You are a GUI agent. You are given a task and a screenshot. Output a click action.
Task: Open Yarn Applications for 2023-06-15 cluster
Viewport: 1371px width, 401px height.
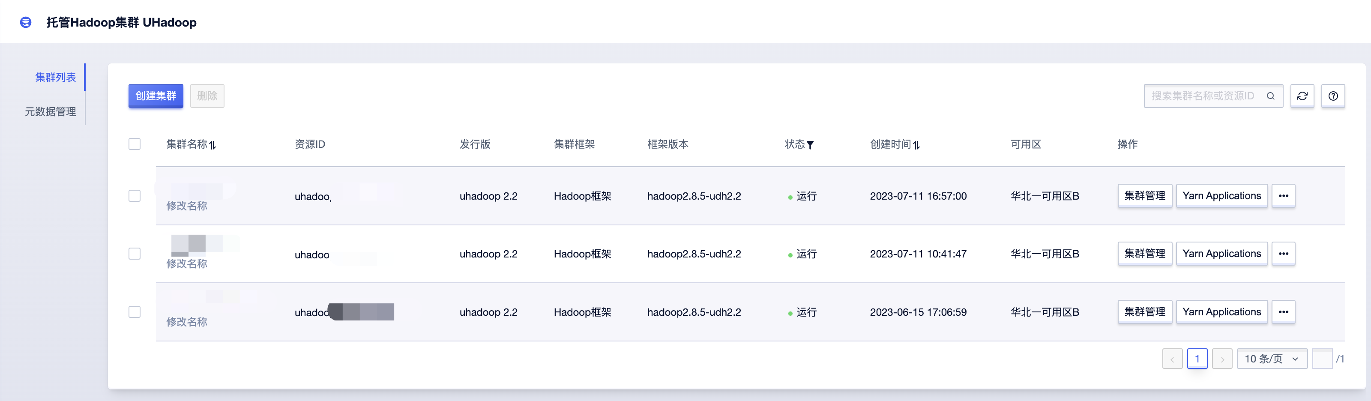(1221, 311)
